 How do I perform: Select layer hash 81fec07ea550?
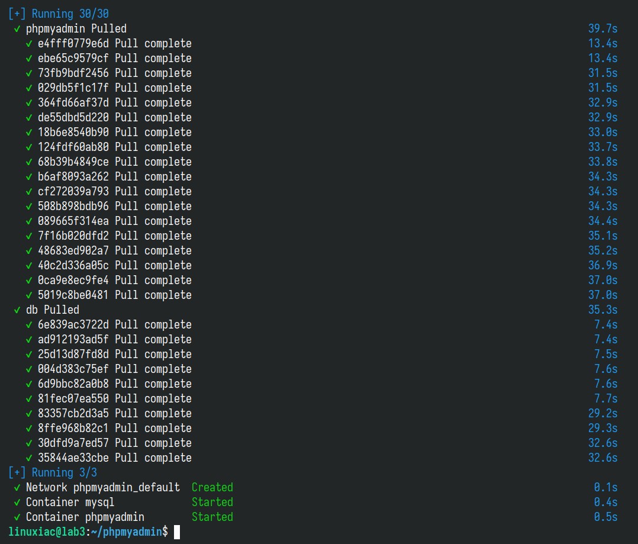[73, 398]
